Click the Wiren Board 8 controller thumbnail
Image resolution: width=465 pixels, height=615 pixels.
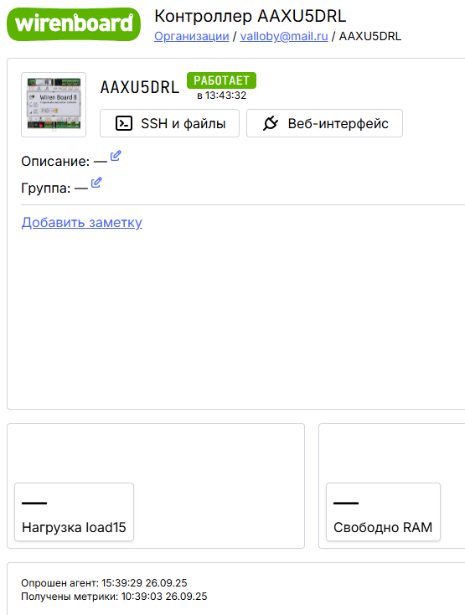point(54,105)
